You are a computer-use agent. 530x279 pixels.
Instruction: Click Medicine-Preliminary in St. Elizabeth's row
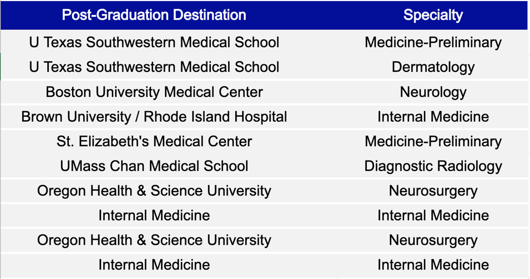[x=433, y=141]
